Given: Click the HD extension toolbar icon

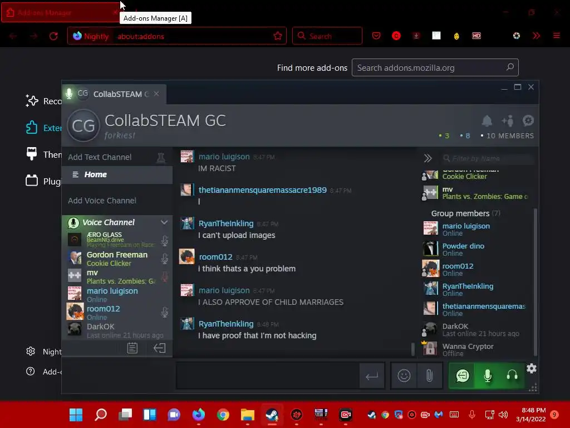Looking at the screenshot, I should [x=476, y=36].
